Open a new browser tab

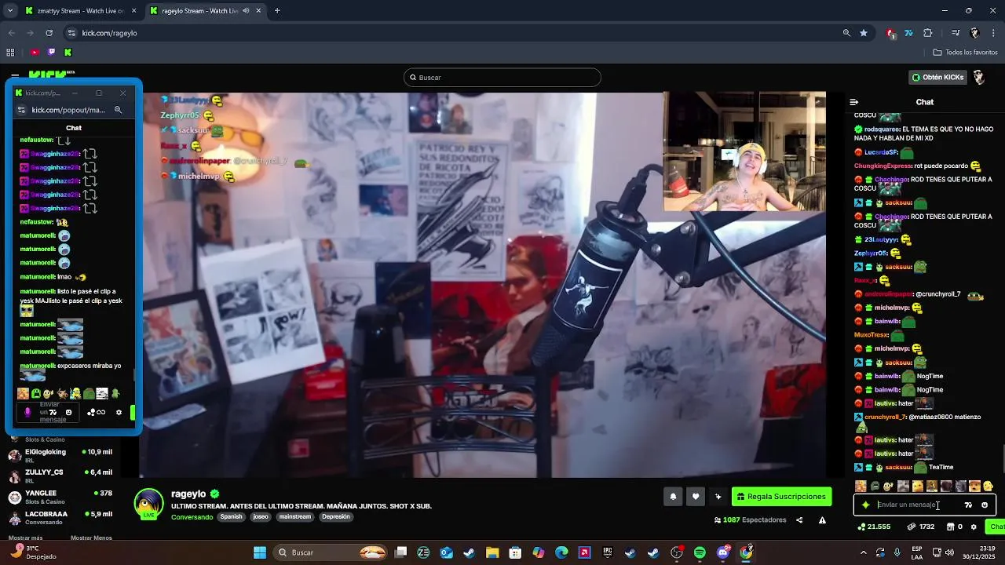point(277,11)
